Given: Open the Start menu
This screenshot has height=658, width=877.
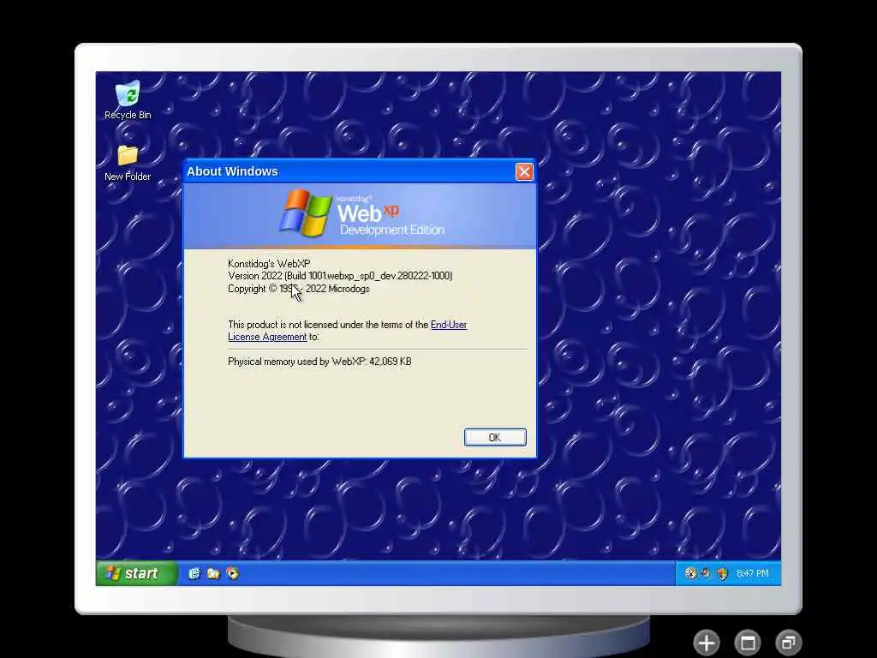Looking at the screenshot, I should [x=137, y=573].
